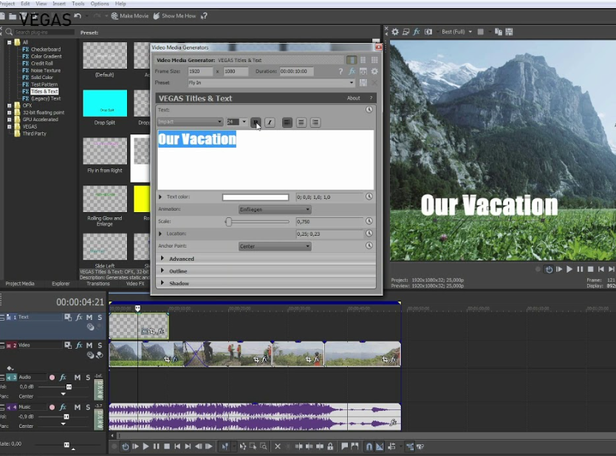
Task: Switch to the Project Media tab
Action: click(20, 283)
